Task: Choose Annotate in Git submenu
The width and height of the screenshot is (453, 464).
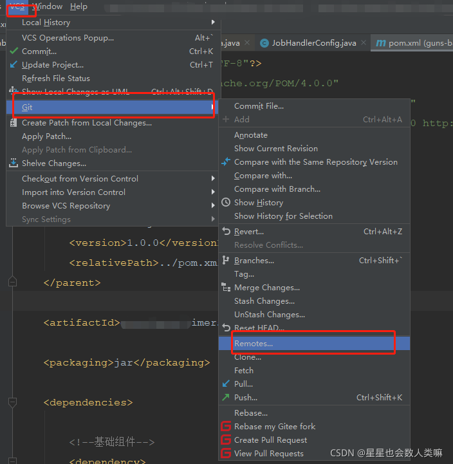Action: pos(314,135)
